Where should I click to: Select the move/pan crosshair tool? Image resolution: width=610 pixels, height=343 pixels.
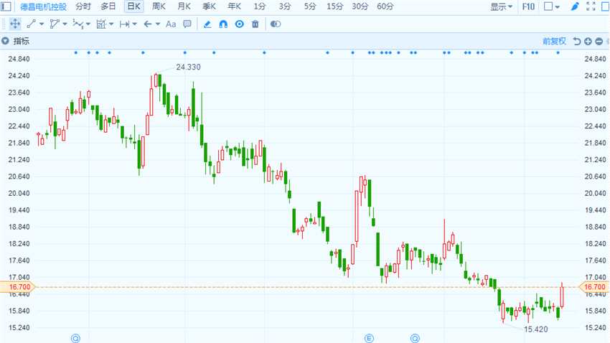point(15,24)
